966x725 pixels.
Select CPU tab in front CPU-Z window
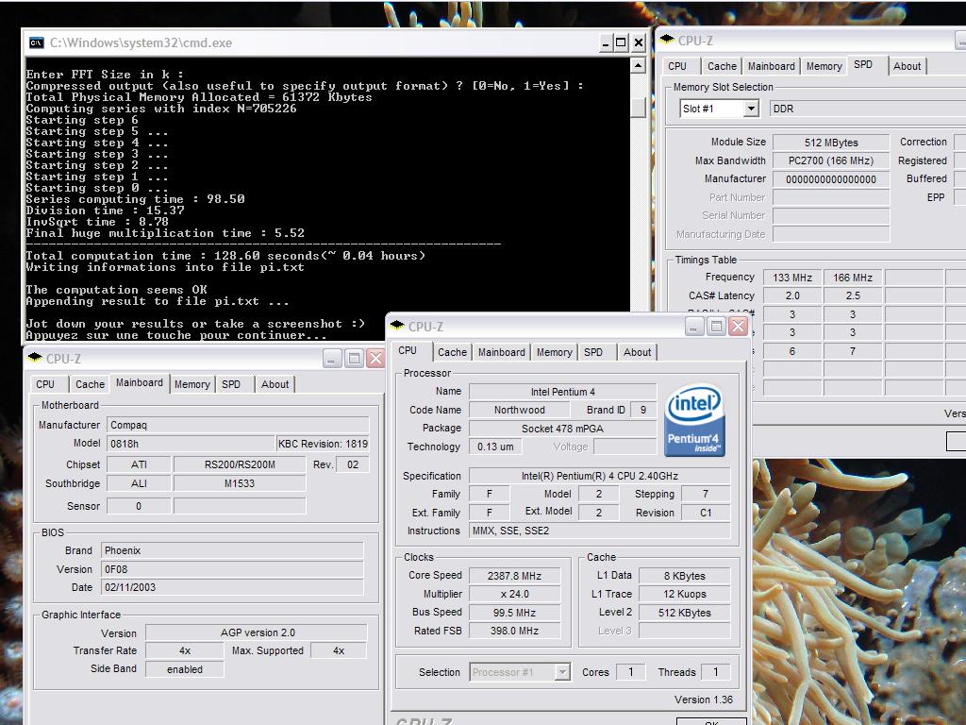click(408, 351)
